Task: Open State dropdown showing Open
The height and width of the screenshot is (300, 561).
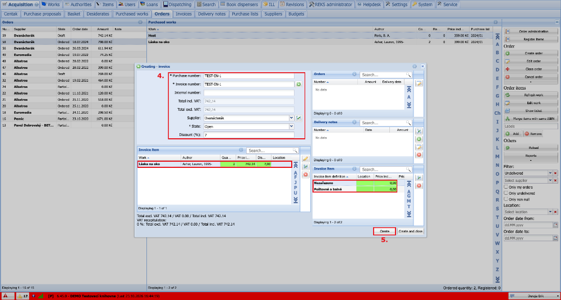Action: pos(292,126)
